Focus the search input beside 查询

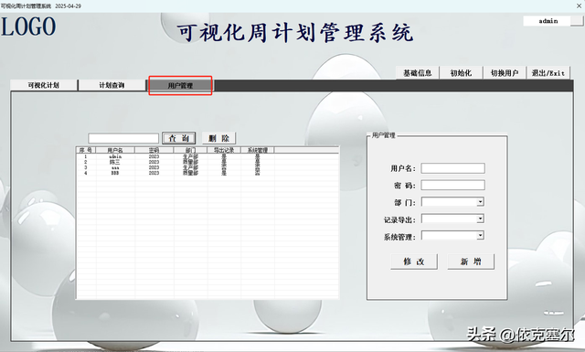pos(123,138)
